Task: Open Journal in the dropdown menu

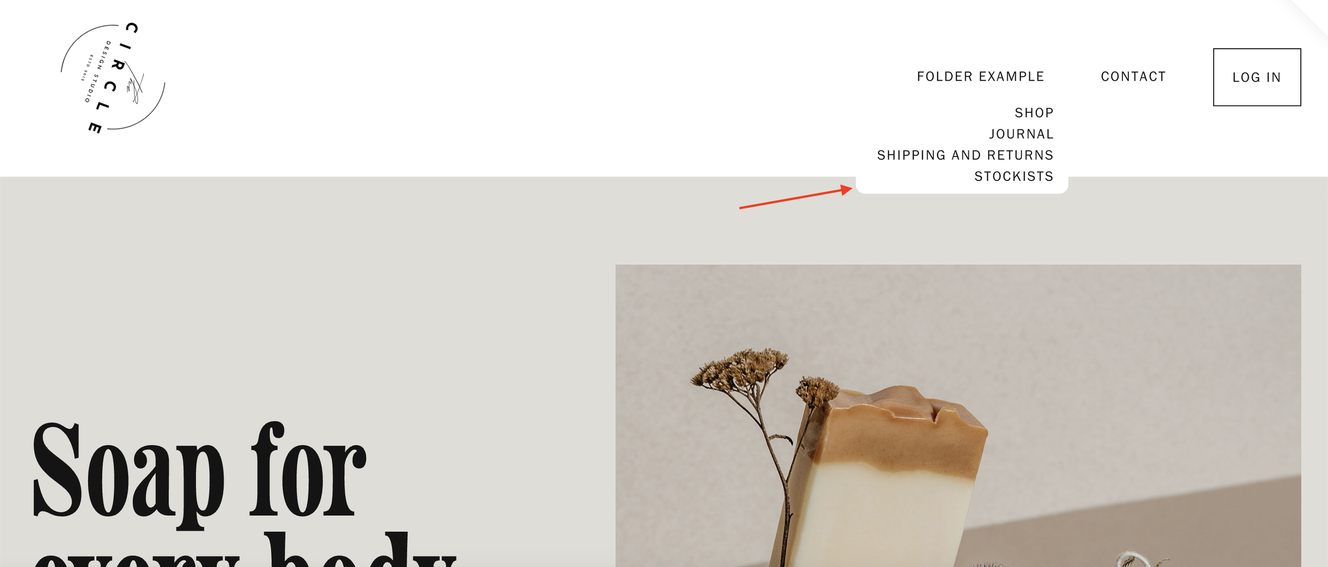Action: click(x=1021, y=134)
